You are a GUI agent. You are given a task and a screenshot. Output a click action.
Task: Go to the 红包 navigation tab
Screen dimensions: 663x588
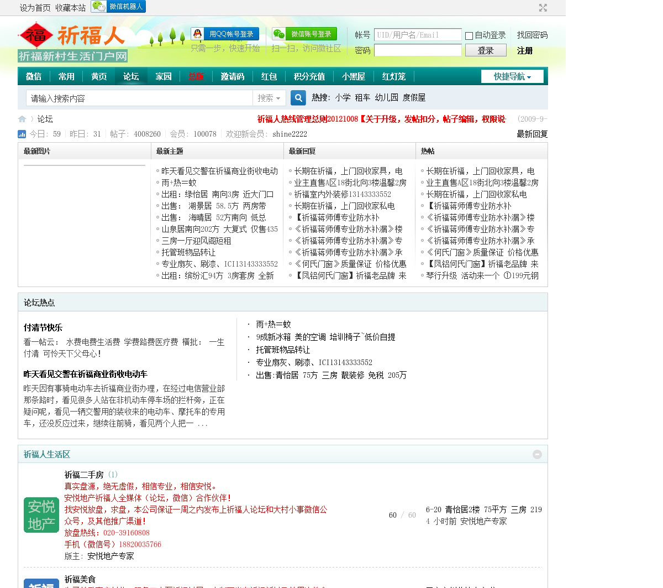[269, 76]
